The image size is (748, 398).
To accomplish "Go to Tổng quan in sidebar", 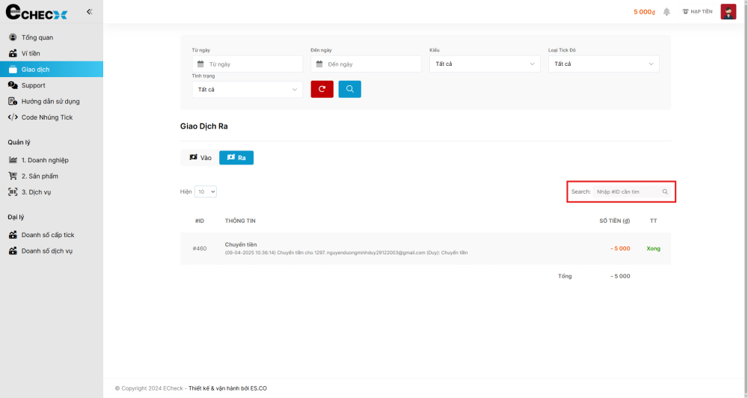I will pos(37,37).
